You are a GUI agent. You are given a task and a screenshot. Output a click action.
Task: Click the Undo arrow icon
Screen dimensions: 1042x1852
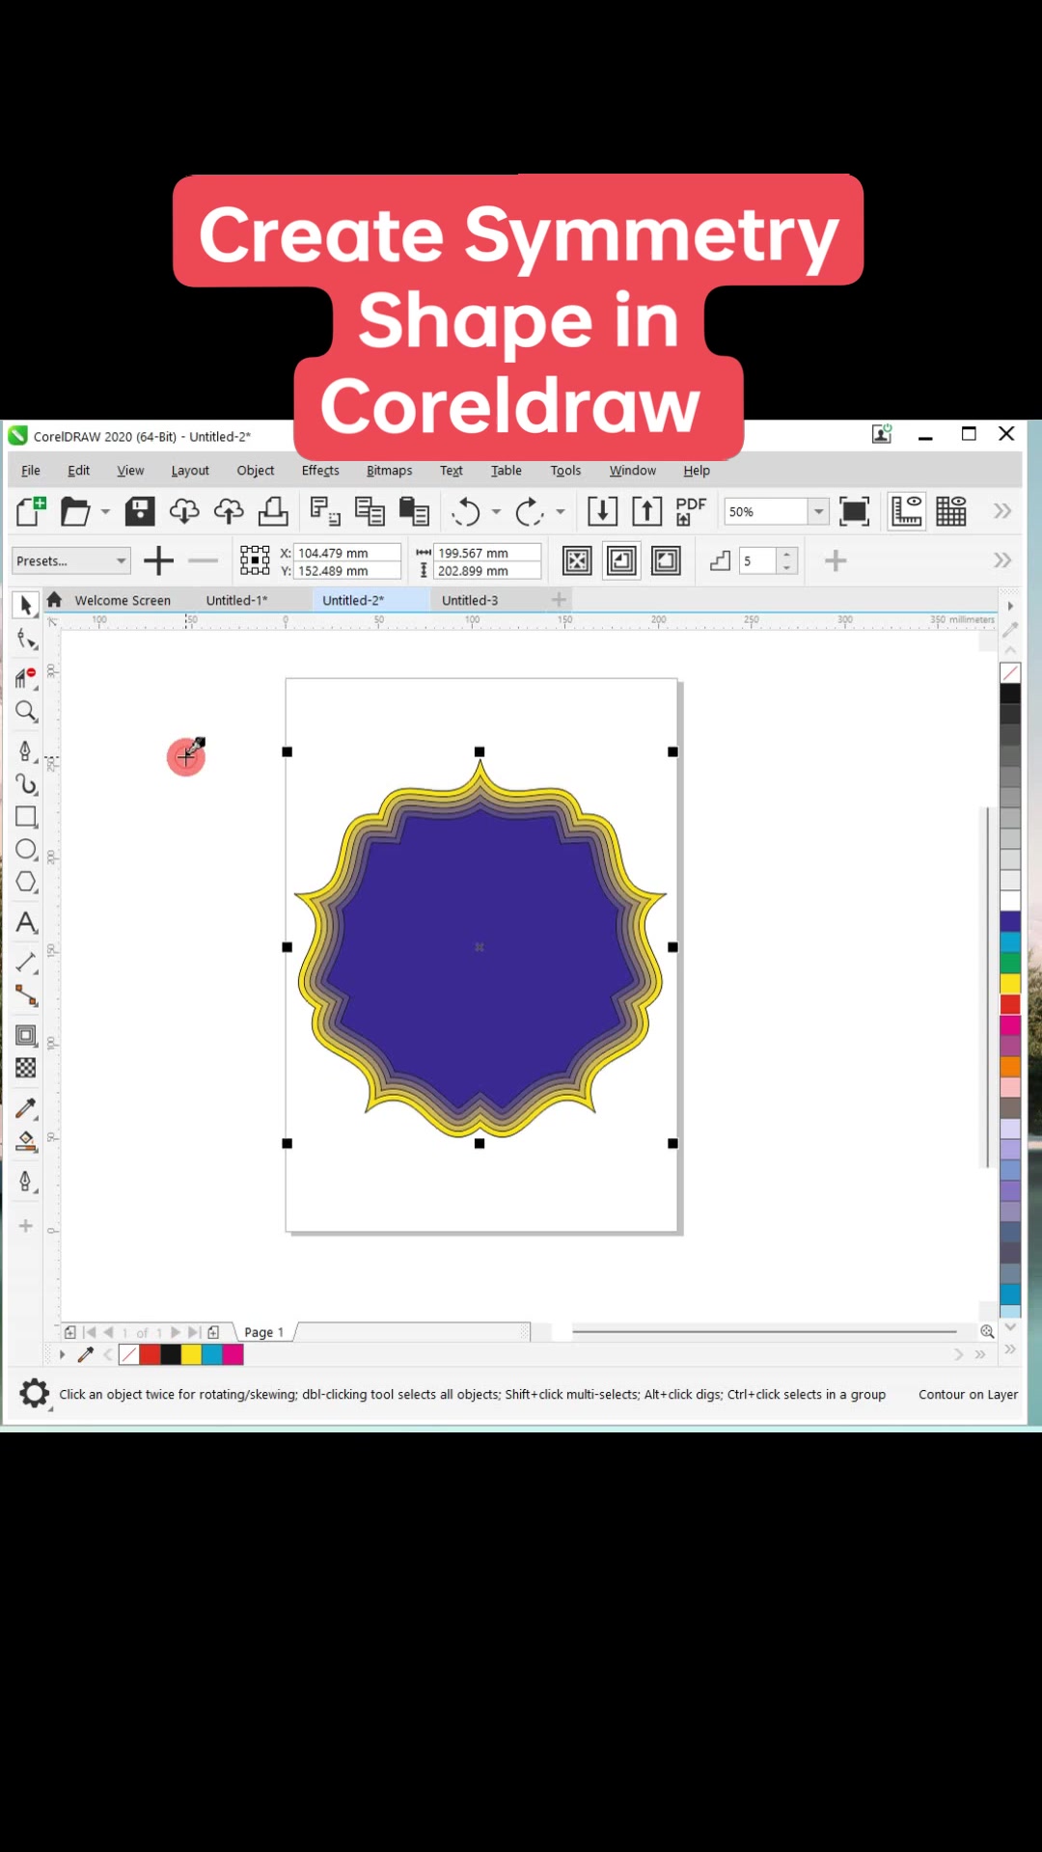click(x=466, y=511)
